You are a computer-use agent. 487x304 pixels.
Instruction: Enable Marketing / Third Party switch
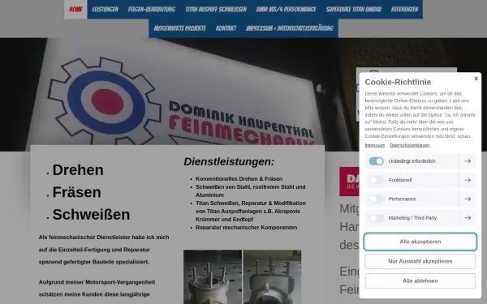coord(377,218)
